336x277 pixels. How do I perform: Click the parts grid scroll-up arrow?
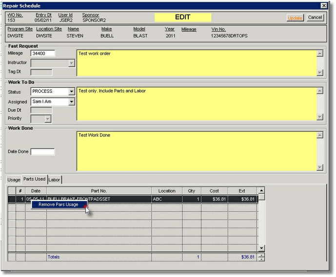coord(261,191)
